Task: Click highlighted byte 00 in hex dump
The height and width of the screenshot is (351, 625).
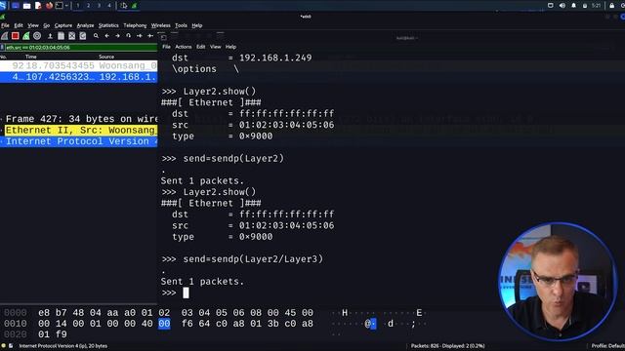Action: click(x=164, y=324)
